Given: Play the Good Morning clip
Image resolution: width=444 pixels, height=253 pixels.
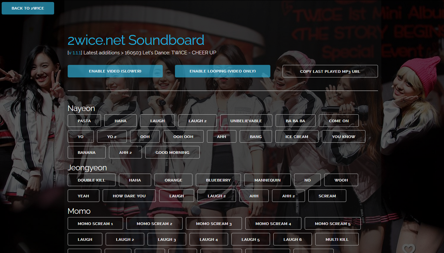Looking at the screenshot, I should 172,152.
